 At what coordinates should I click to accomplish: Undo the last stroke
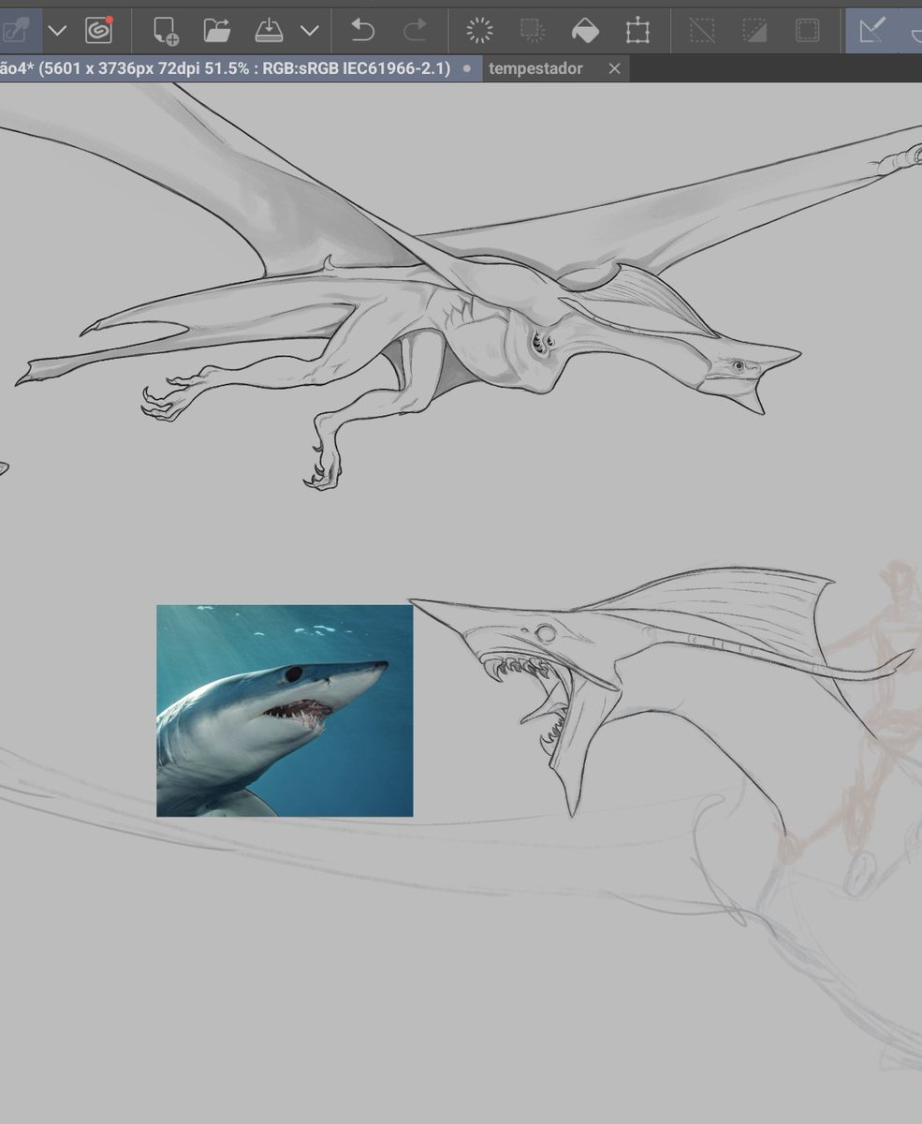click(362, 31)
